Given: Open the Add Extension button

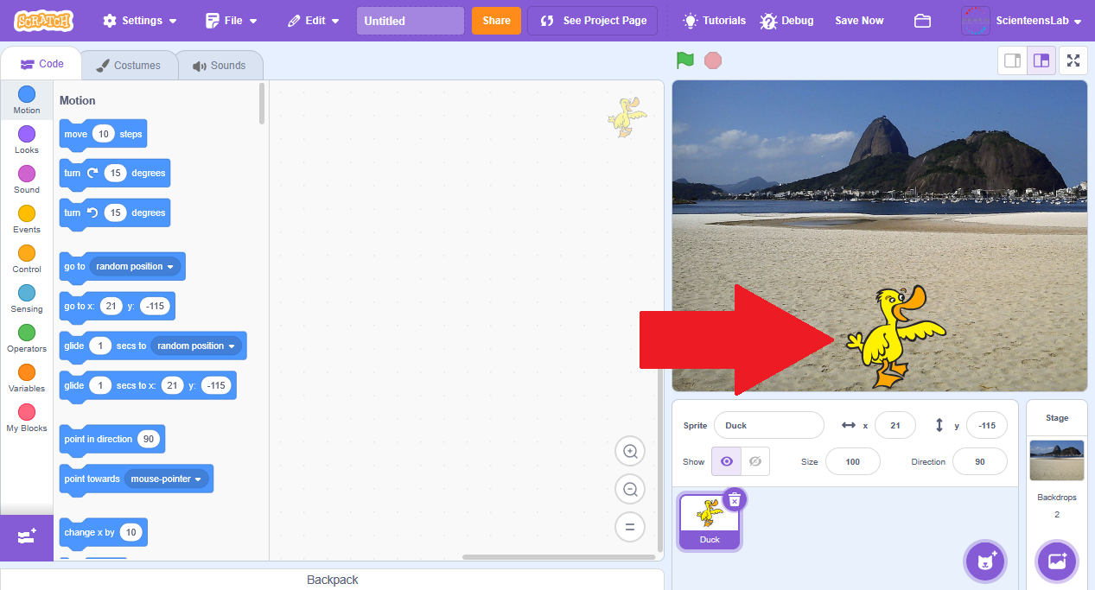Looking at the screenshot, I should click(27, 536).
